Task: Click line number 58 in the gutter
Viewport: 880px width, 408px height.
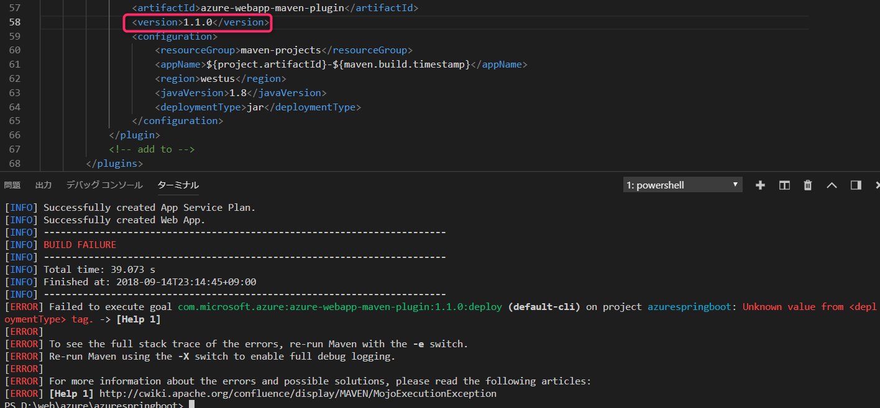Action: (x=15, y=22)
